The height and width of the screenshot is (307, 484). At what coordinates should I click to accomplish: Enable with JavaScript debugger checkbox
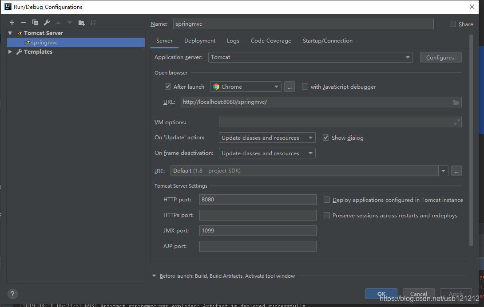(x=305, y=87)
